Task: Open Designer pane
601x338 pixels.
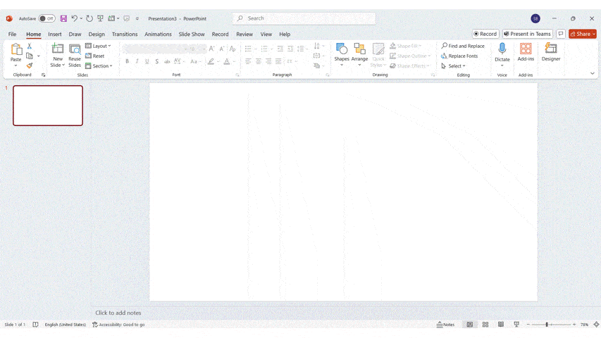Action: (x=551, y=53)
